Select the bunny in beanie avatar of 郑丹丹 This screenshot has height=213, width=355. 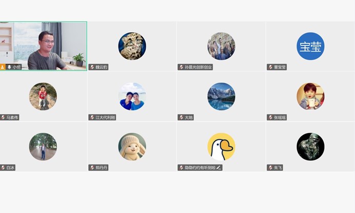click(x=132, y=146)
